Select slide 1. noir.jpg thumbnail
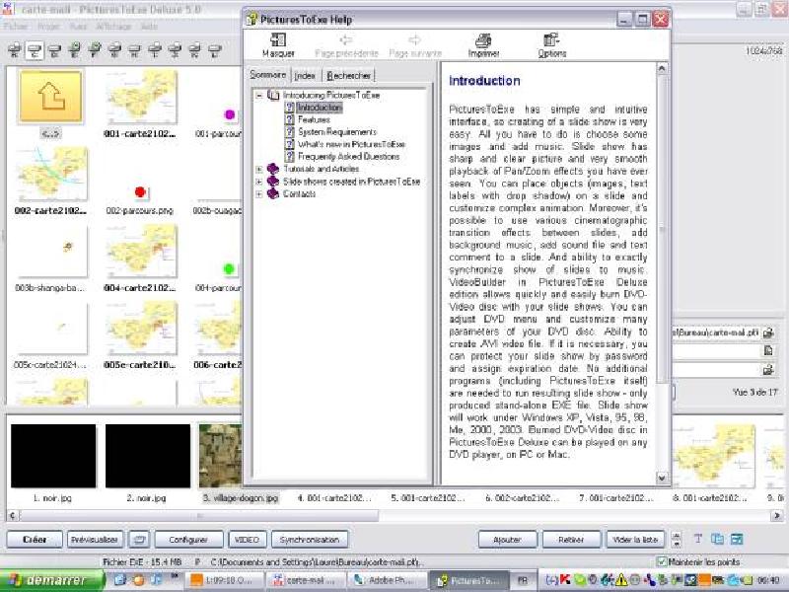 (x=53, y=456)
